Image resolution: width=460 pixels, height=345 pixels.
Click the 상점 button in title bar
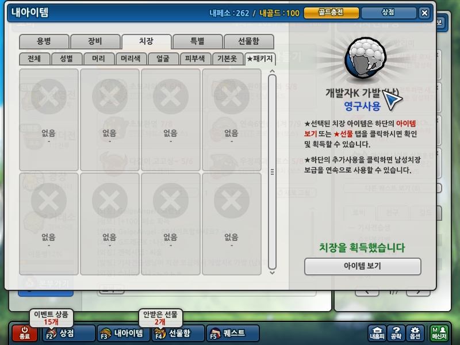389,13
